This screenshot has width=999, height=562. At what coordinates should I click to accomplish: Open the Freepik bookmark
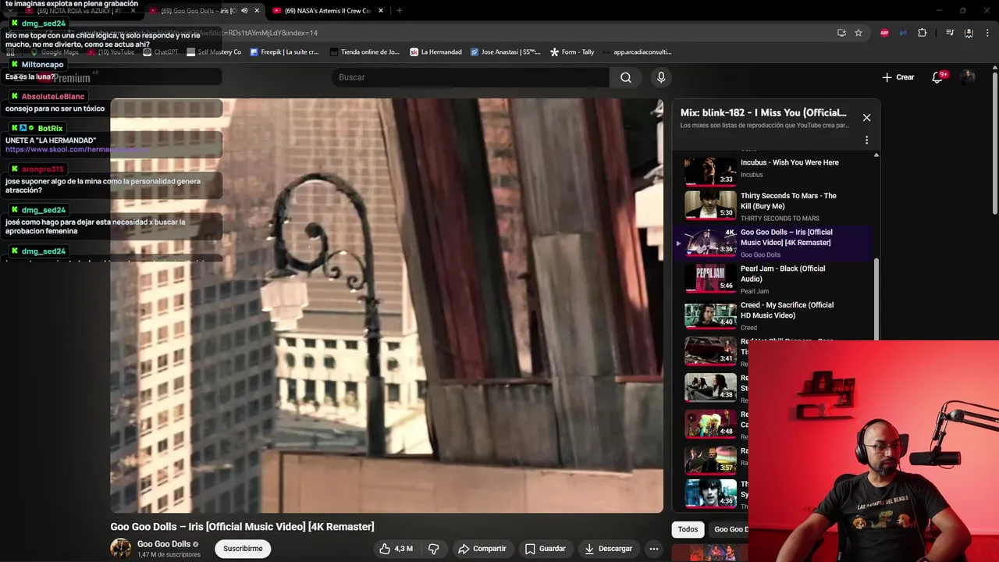(284, 52)
